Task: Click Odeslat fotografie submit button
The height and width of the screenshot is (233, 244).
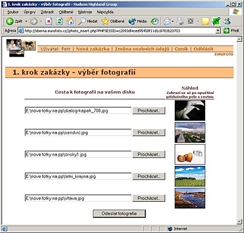Action: pos(119,214)
